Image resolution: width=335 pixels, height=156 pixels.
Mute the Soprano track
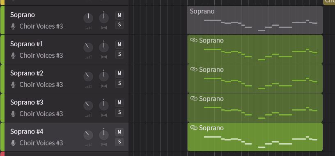(x=119, y=15)
